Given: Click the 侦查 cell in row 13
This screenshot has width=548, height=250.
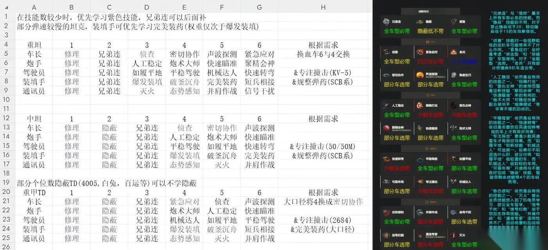Looking at the screenshot, I should pyautogui.click(x=184, y=128).
